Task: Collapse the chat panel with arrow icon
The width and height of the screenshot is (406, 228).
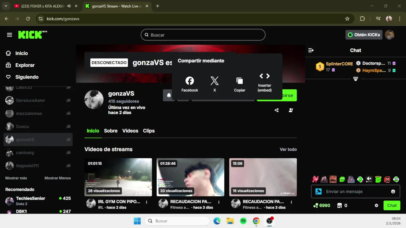Action: (x=311, y=50)
